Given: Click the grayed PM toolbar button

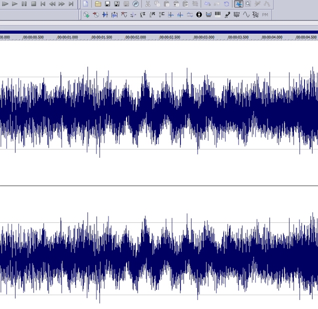Looking at the screenshot, I should [265, 15].
